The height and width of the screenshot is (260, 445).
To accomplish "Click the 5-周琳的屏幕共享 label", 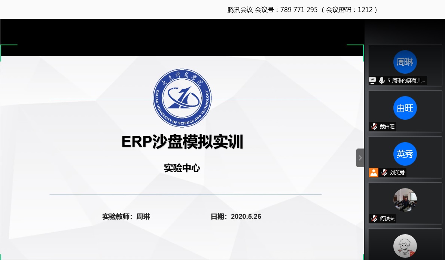I will click(x=406, y=80).
